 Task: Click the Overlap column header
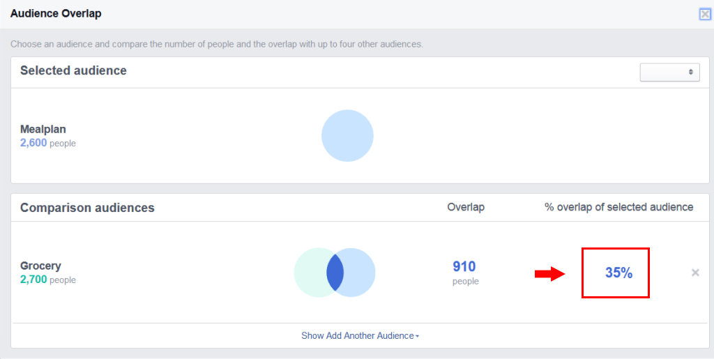point(466,207)
